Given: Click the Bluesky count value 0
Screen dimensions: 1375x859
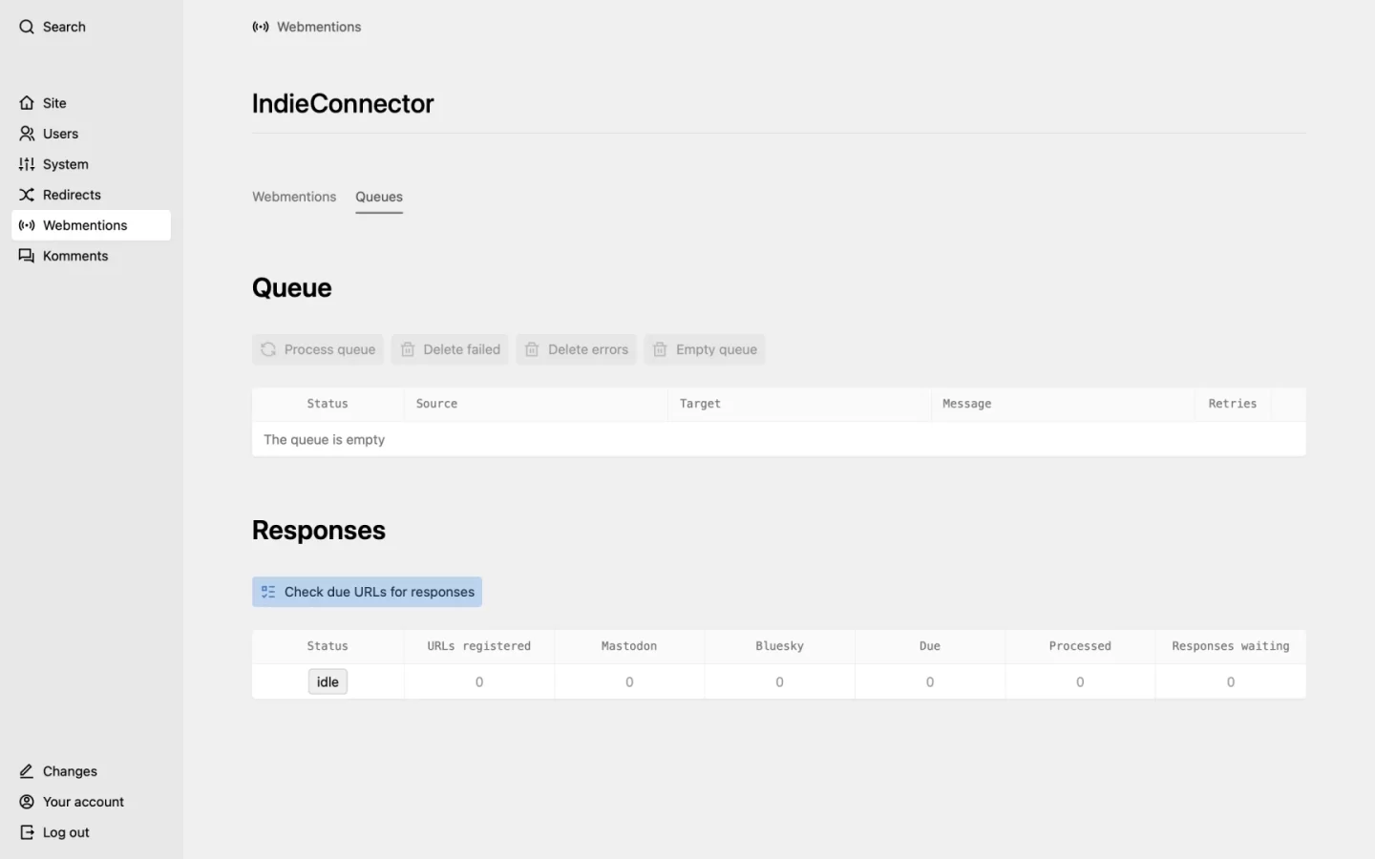Looking at the screenshot, I should coord(779,681).
